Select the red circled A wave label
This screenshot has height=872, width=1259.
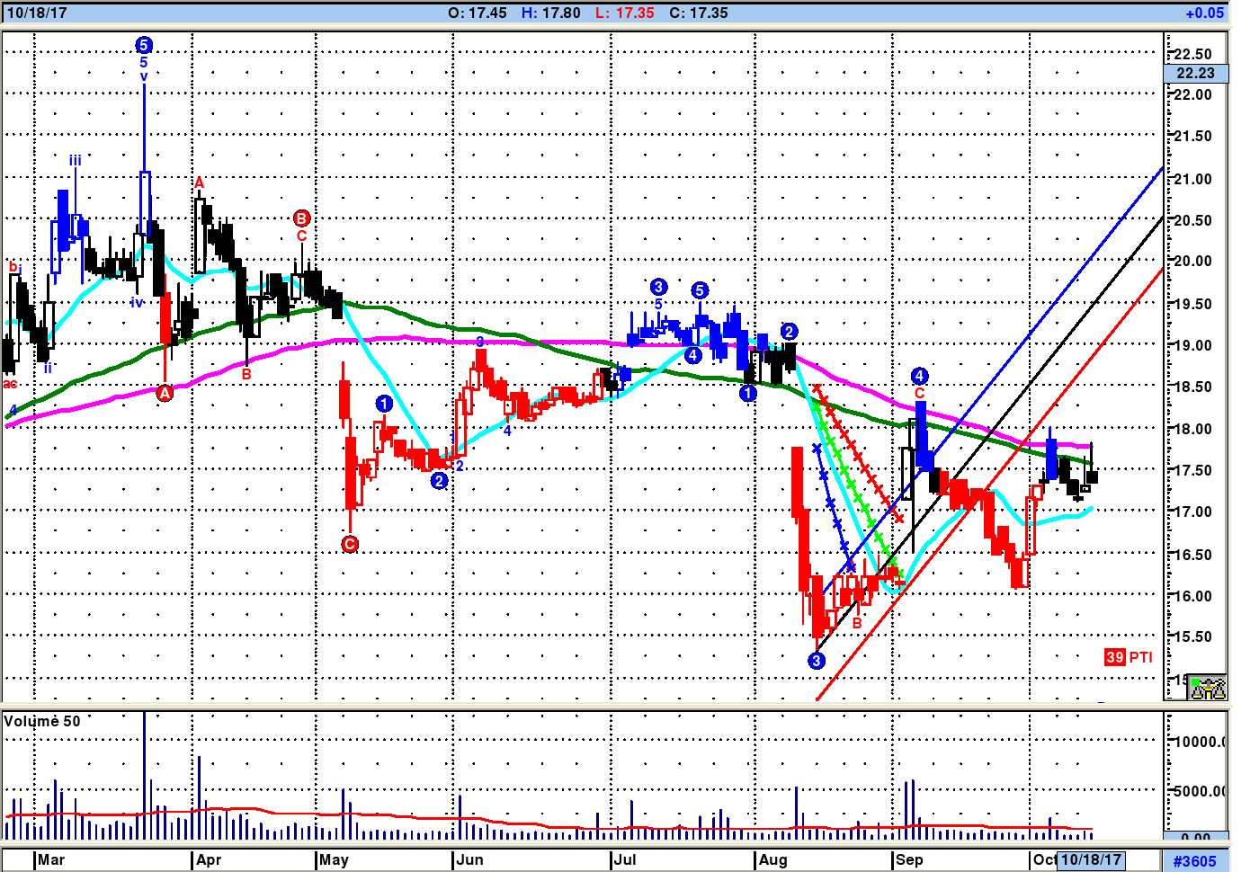tap(165, 393)
